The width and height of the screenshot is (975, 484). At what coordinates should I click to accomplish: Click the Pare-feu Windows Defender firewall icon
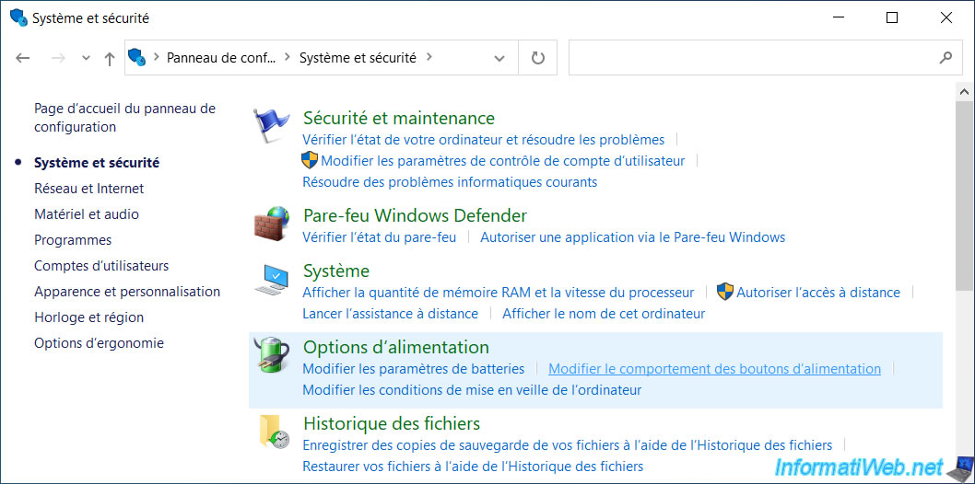pyautogui.click(x=272, y=224)
